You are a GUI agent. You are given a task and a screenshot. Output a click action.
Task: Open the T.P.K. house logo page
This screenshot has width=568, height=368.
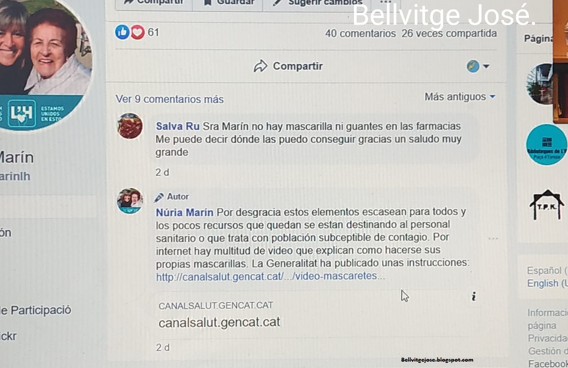click(547, 205)
